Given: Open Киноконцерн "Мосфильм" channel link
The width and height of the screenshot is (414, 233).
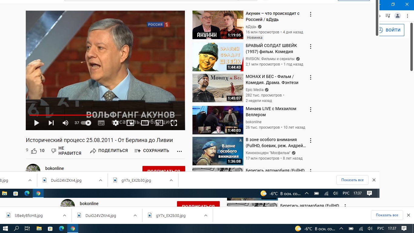Looking at the screenshot, I should pos(268,153).
